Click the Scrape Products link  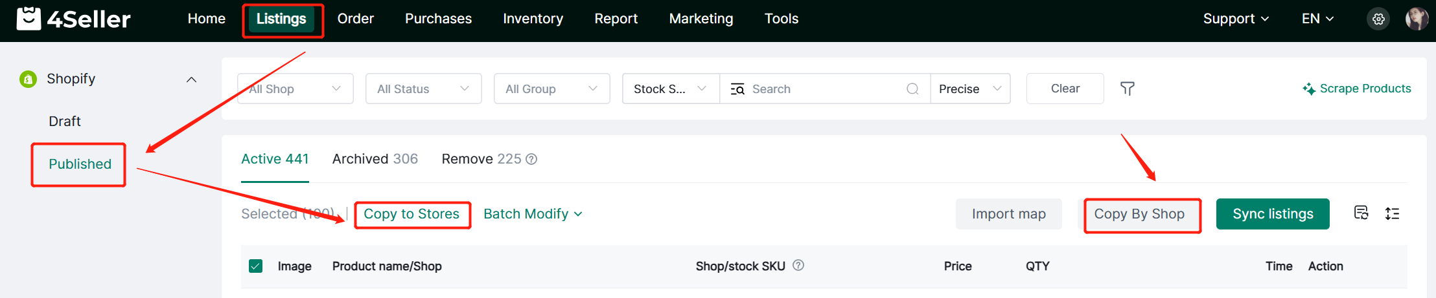pos(1357,89)
